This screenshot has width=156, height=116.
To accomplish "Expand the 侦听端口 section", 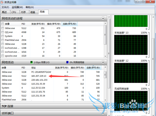I will tap(103, 113).
